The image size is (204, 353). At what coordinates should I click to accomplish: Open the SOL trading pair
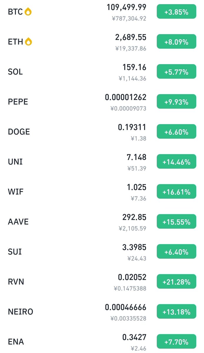[x=102, y=72]
